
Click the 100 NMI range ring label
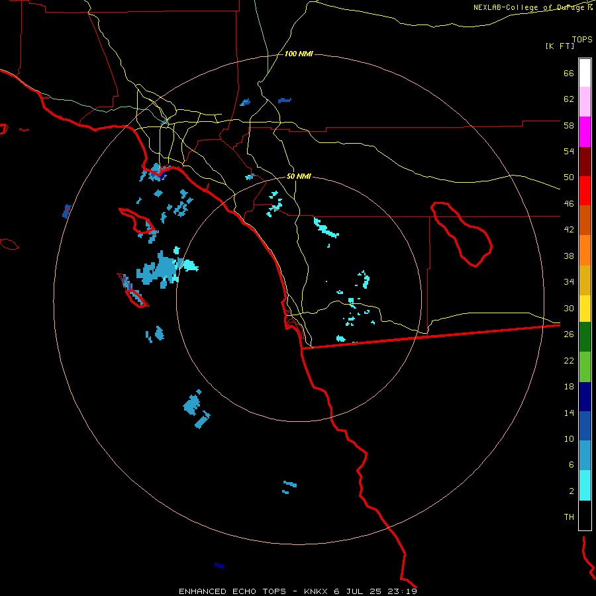coord(299,54)
